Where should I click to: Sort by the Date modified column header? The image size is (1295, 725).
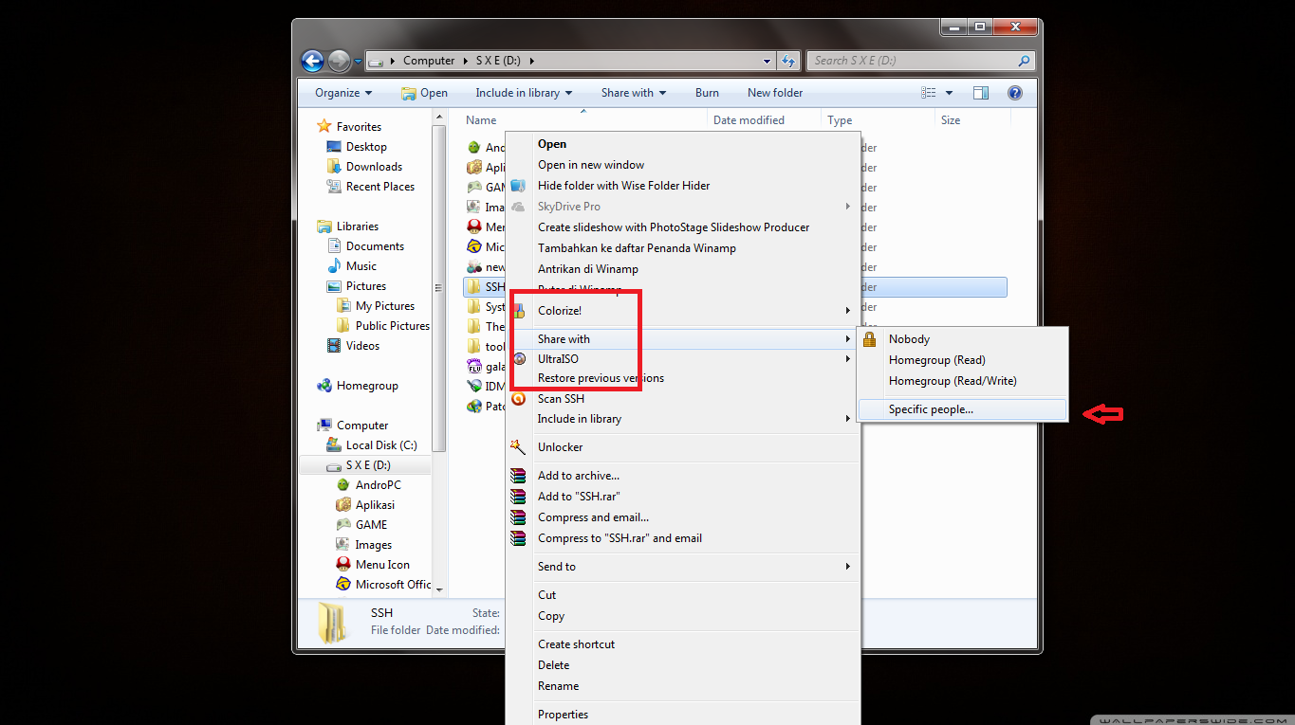click(x=764, y=120)
